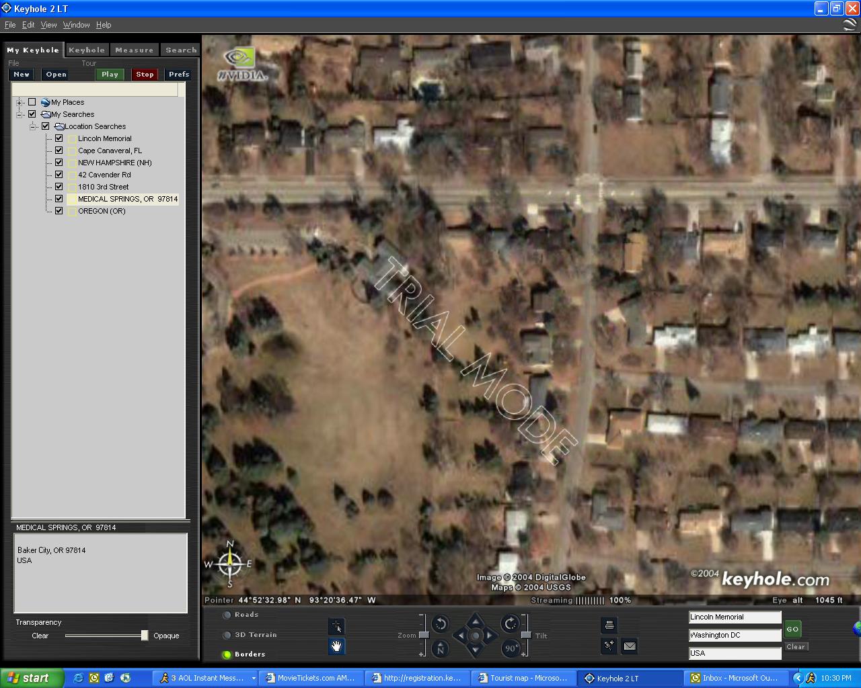The image size is (861, 688).
Task: Open the Window menu
Action: click(76, 25)
